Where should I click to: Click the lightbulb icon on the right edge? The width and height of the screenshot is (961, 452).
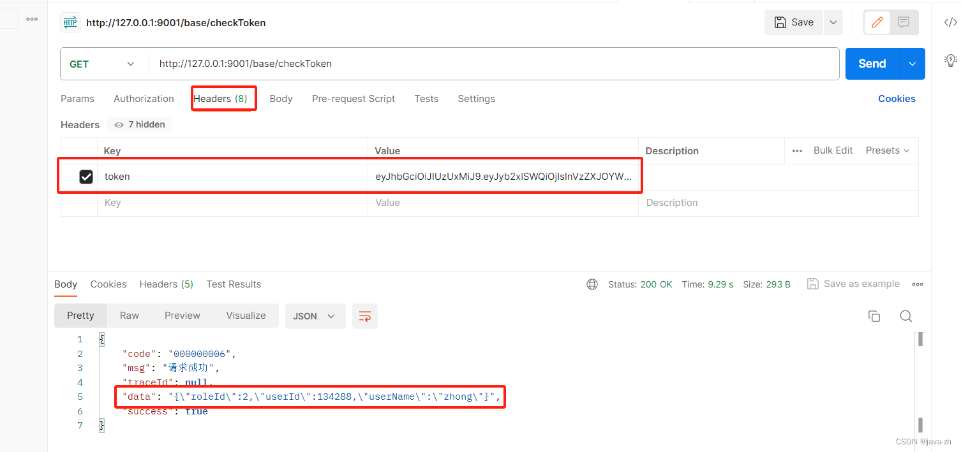[x=950, y=60]
